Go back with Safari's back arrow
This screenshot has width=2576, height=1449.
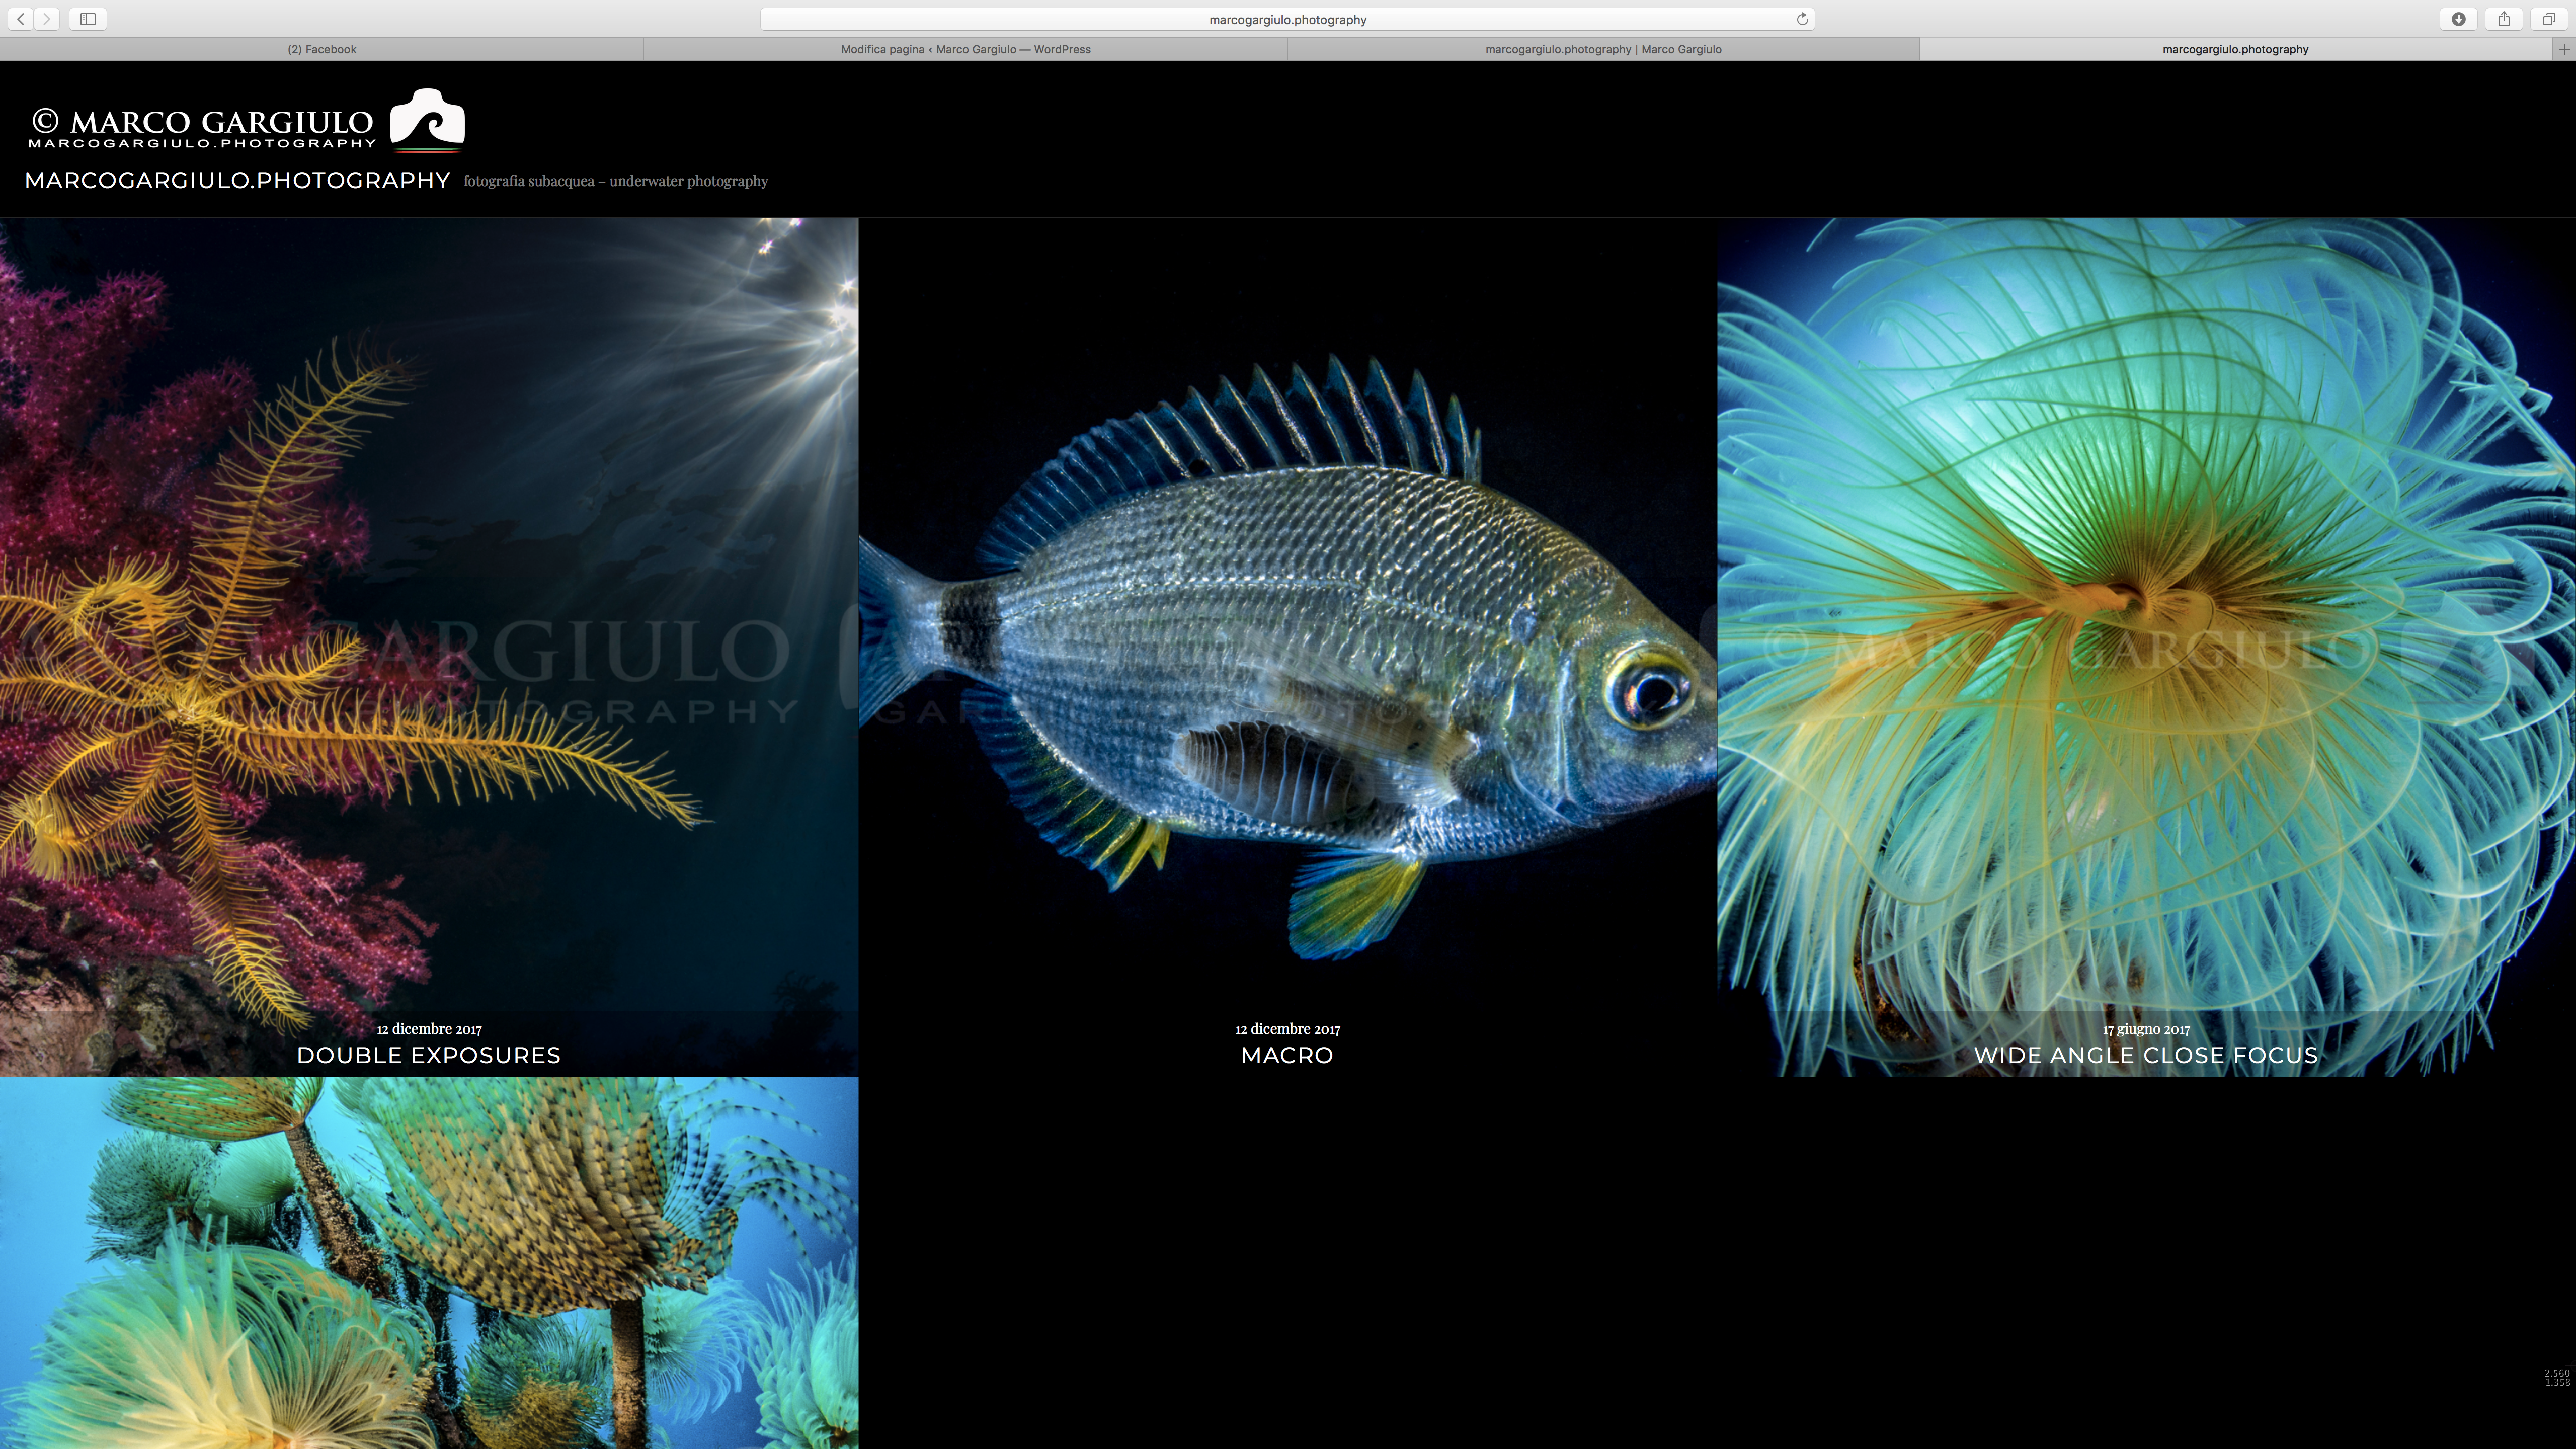(x=21, y=19)
